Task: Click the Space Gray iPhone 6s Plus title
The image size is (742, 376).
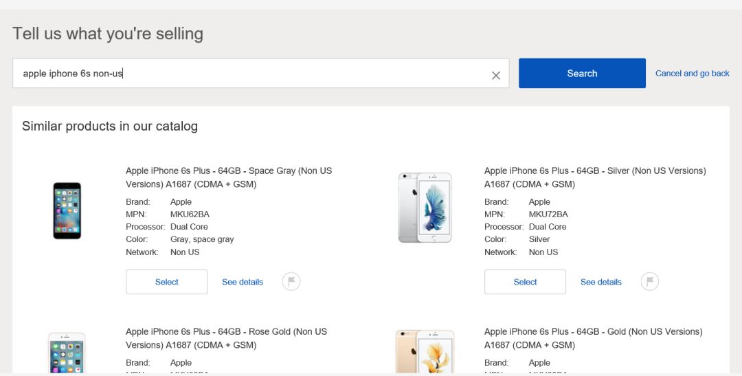Action: [229, 177]
